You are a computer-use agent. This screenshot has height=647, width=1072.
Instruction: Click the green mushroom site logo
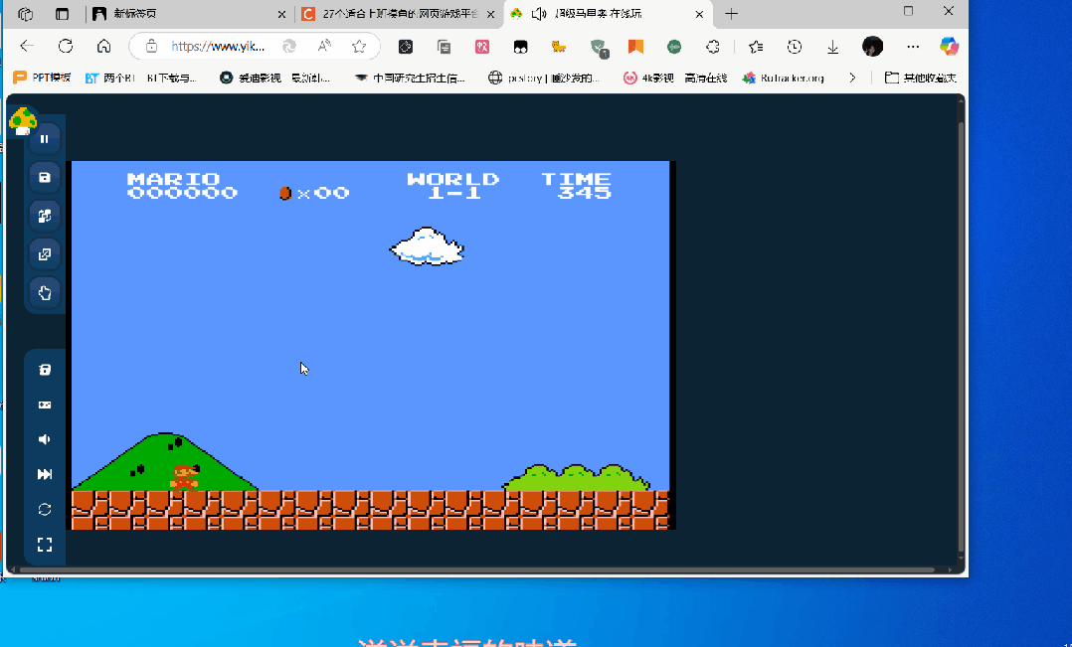coord(23,121)
